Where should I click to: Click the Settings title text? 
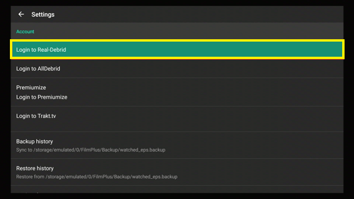[43, 15]
